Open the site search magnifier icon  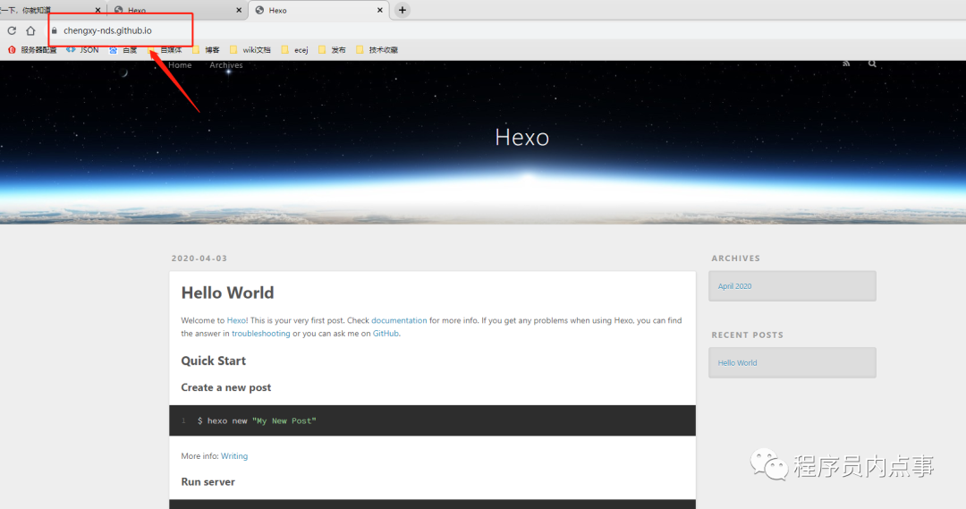coord(872,64)
